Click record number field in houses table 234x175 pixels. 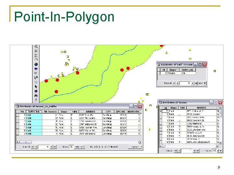point(187,151)
